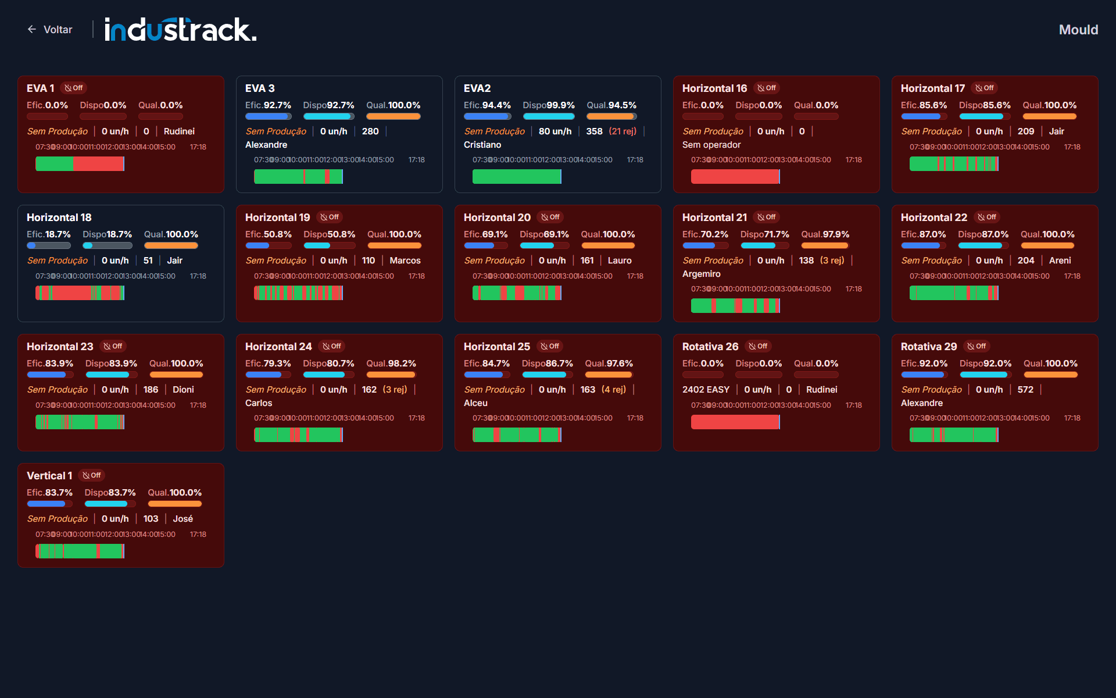The image size is (1116, 698).
Task: Click EVA 3 blue efficiency progress bar
Action: (x=268, y=116)
